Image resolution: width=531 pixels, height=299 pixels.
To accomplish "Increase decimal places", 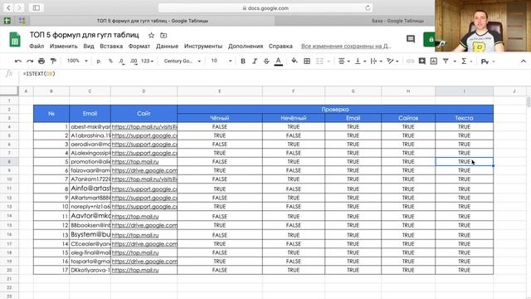I will tap(134, 61).
